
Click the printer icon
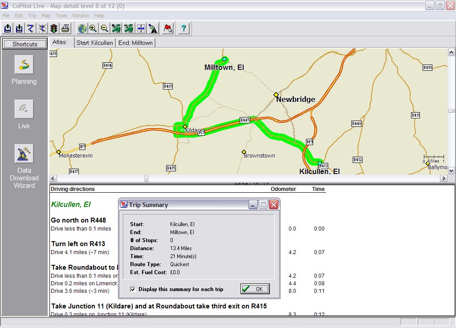pyautogui.click(x=66, y=28)
